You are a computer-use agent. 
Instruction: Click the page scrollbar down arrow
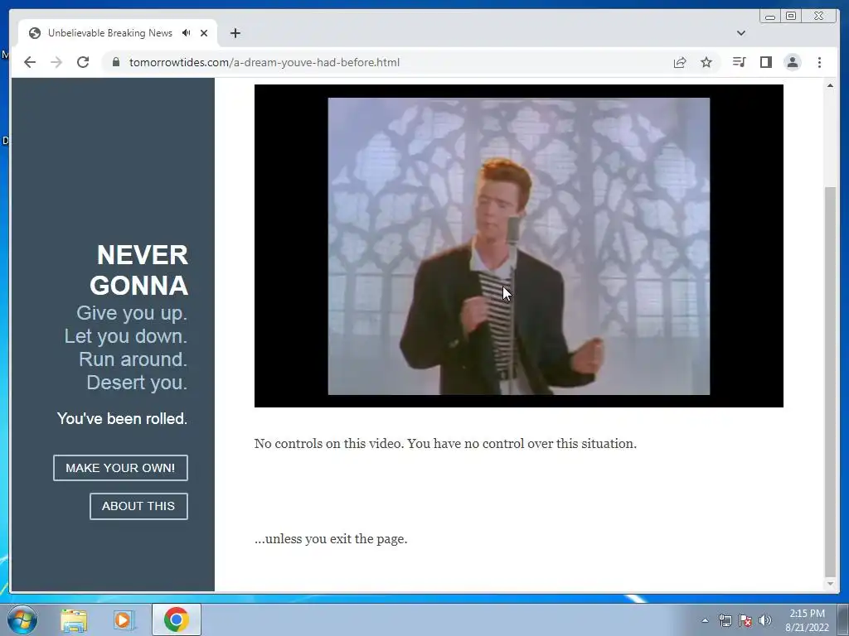tap(830, 584)
